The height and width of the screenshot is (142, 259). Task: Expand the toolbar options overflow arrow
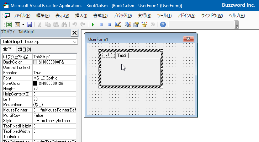237,26
